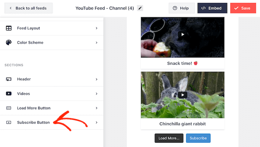Screen dimensions: 260x147
Task: Open the Header section settings
Action: (x=52, y=79)
